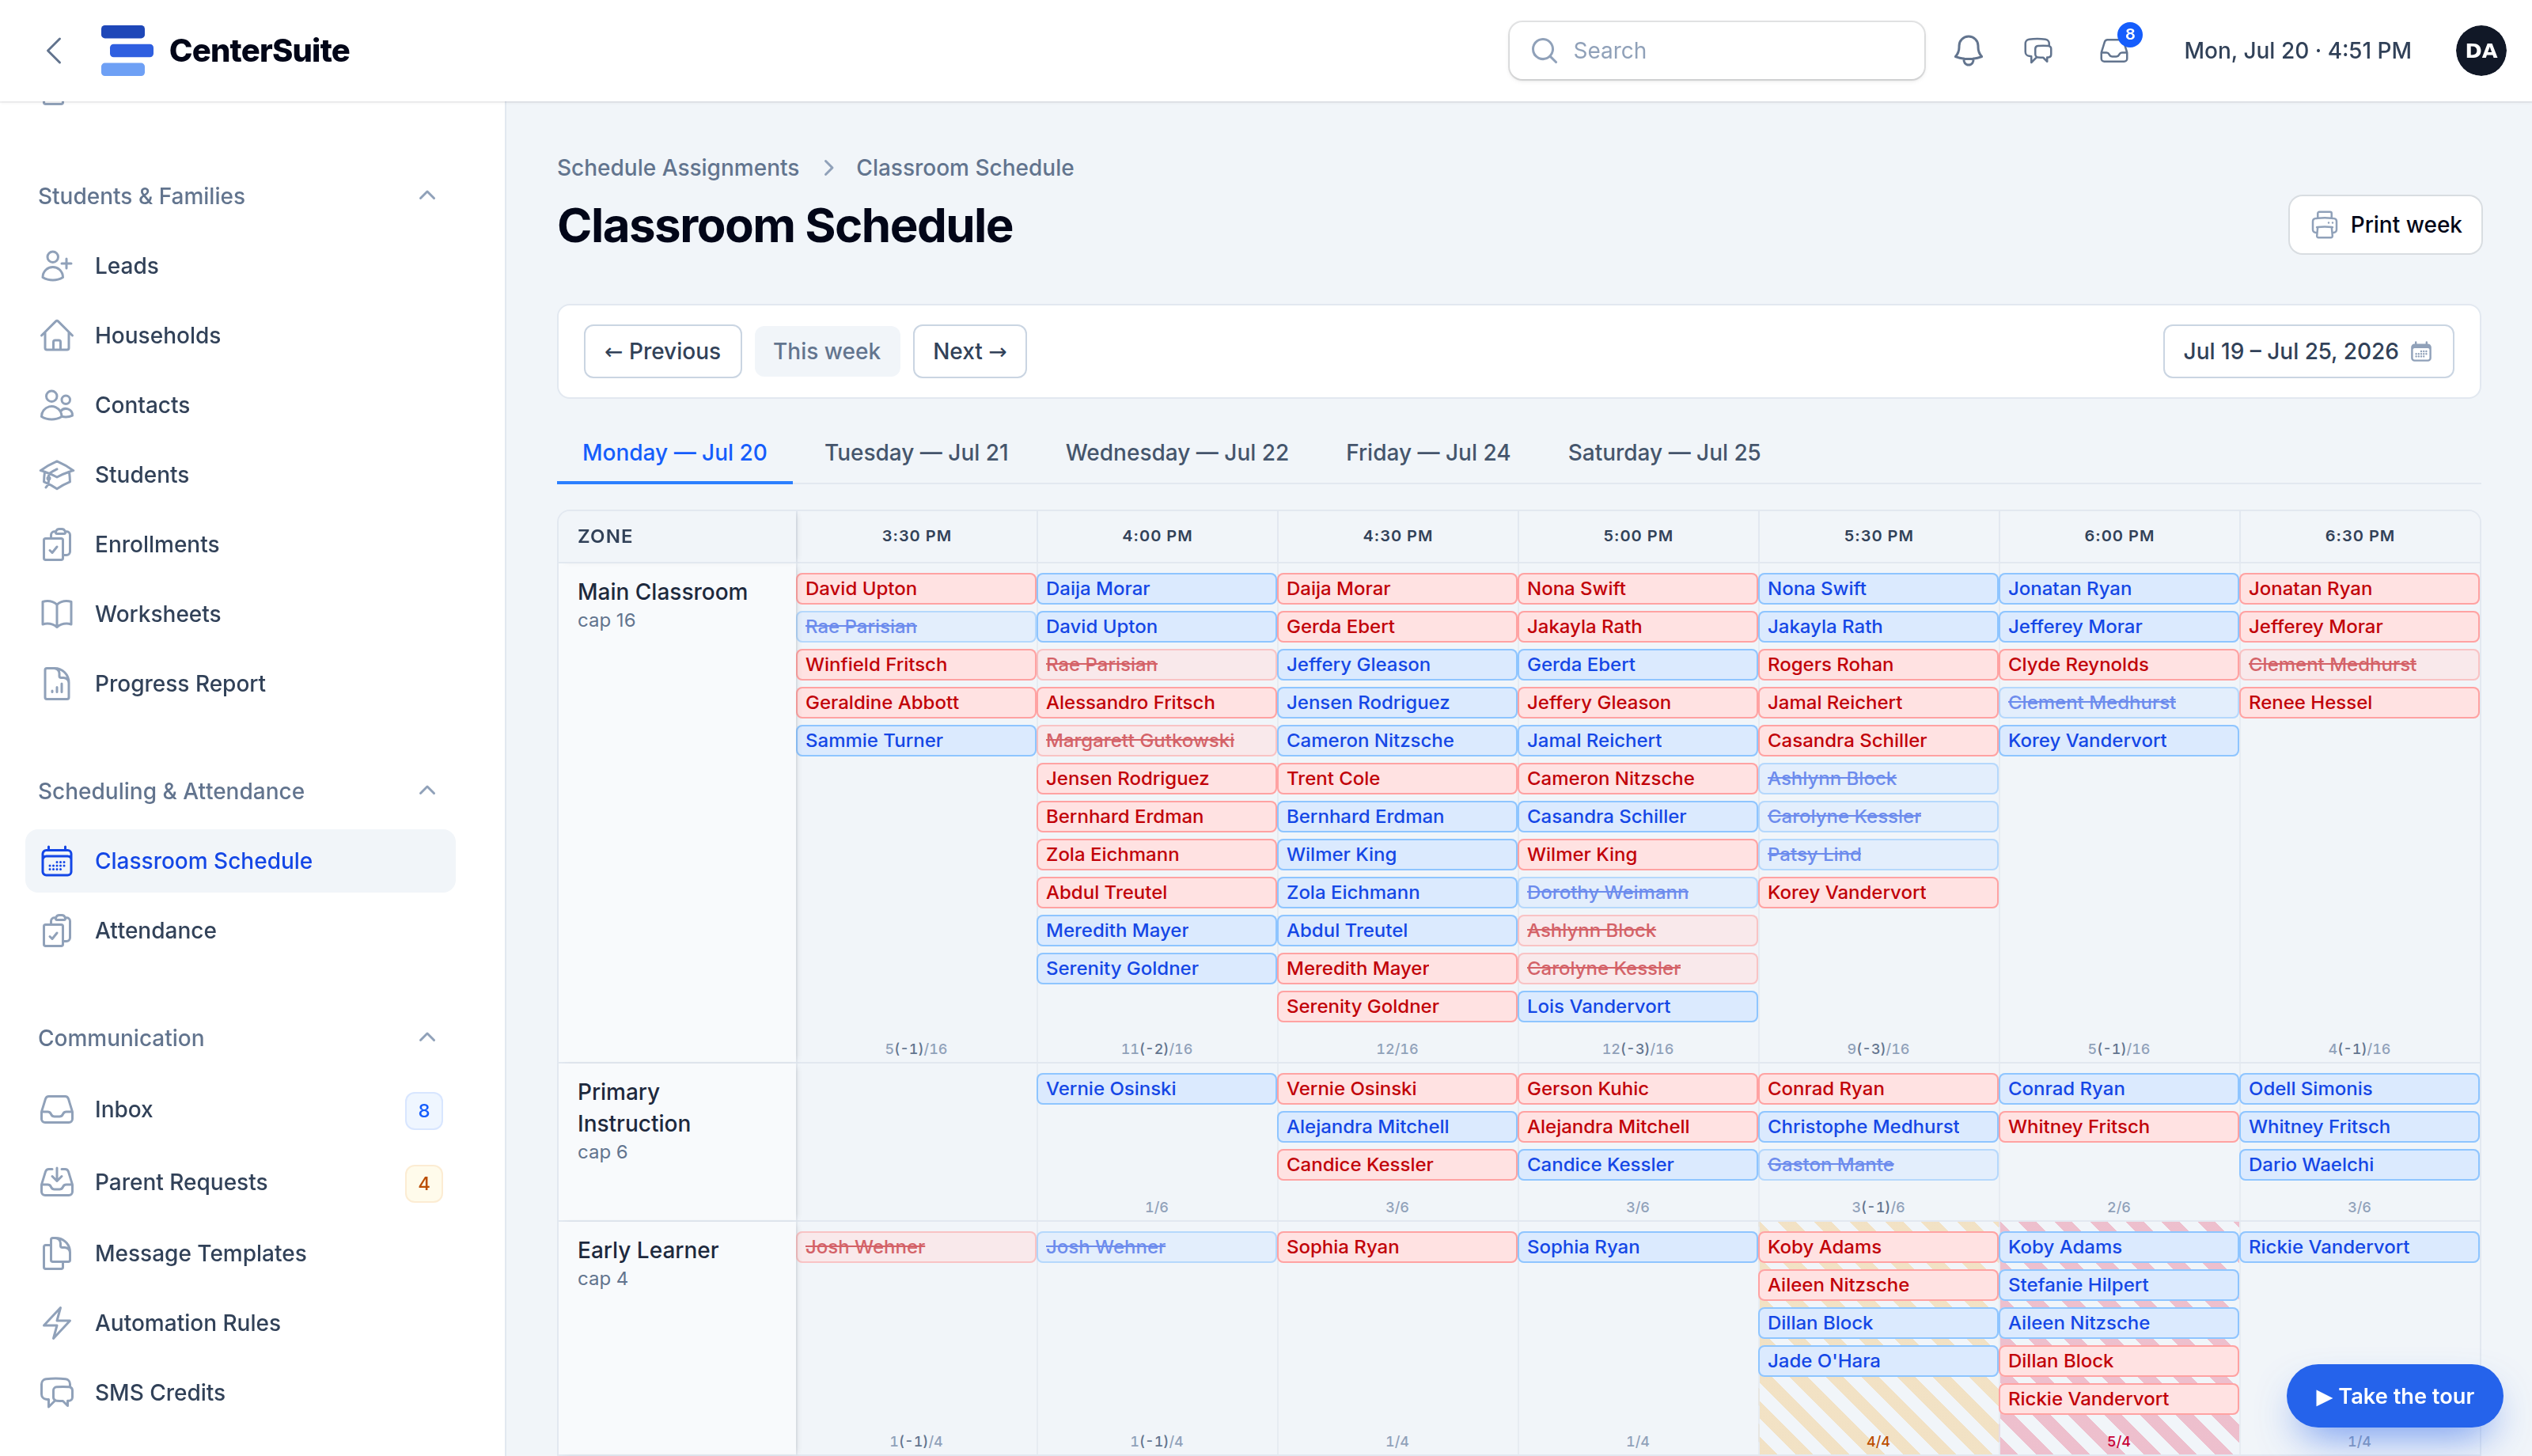Screen dimensions: 2532x1456
Task: Switch to the Friday — Jul 24 tab
Action: click(x=1427, y=453)
